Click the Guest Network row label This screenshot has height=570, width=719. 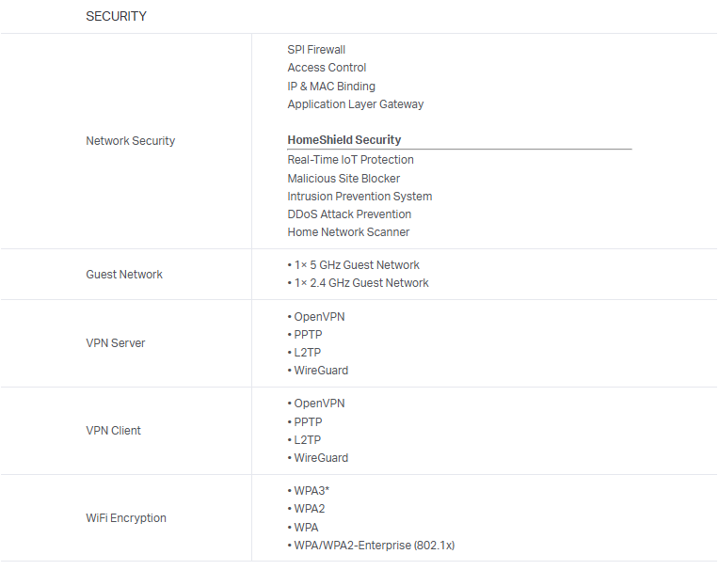[x=124, y=275]
